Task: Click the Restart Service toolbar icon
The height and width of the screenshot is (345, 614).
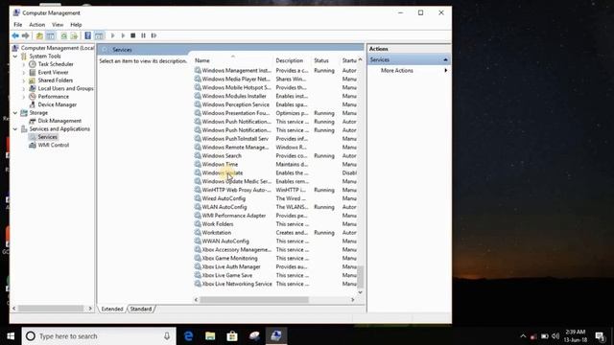Action: click(x=153, y=35)
